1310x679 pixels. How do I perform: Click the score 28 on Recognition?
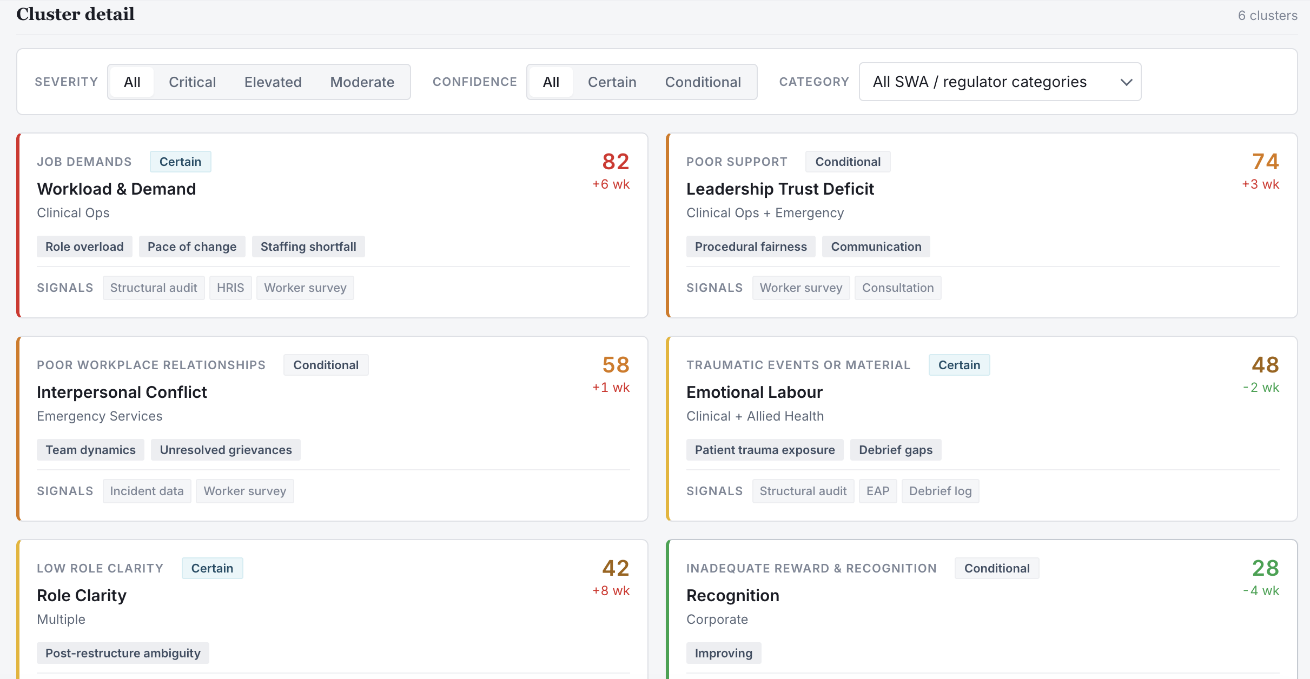click(x=1266, y=568)
